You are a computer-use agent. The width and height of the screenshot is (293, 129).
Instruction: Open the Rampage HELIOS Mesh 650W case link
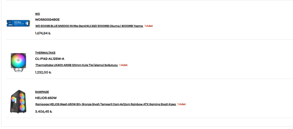click(105, 104)
